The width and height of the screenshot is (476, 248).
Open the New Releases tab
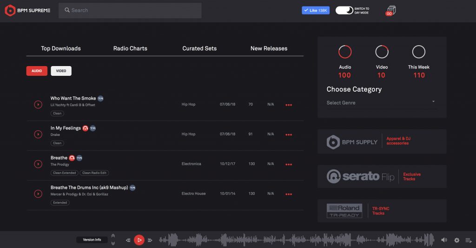click(x=269, y=48)
